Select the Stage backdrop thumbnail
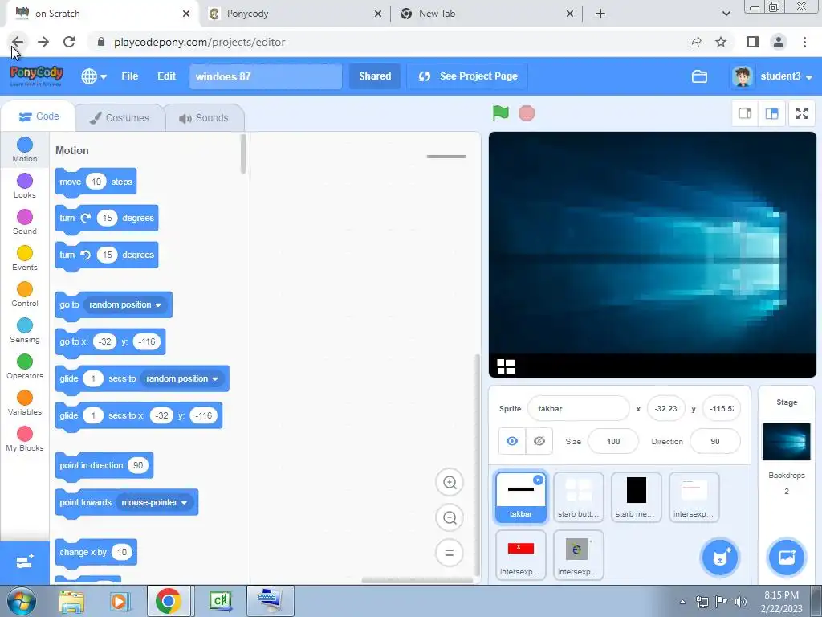The height and width of the screenshot is (617, 822). (x=787, y=443)
